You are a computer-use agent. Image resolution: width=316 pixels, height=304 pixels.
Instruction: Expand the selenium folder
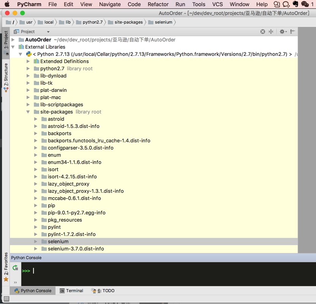pyautogui.click(x=36, y=241)
